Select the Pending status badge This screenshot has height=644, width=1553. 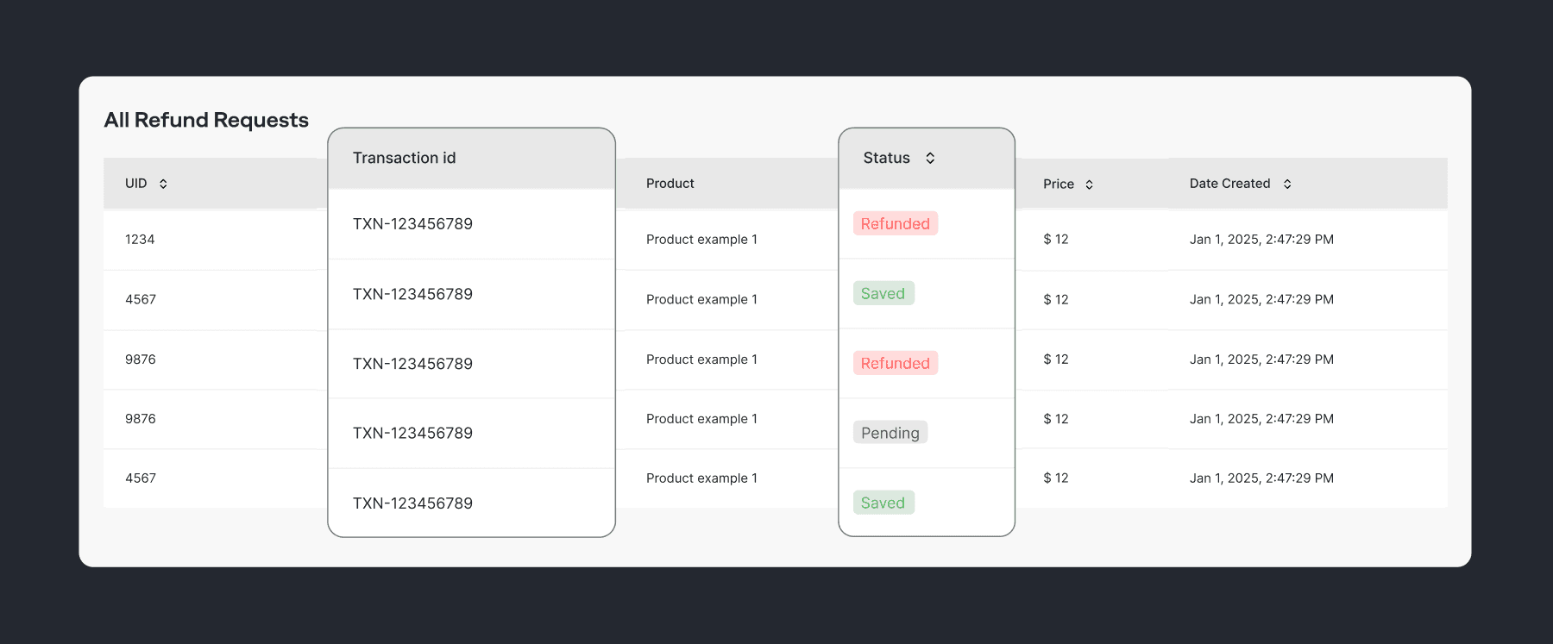click(x=890, y=433)
